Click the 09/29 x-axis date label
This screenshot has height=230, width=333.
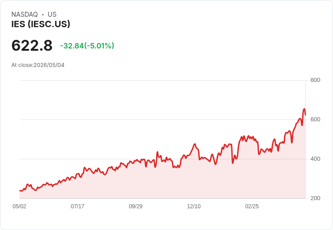pyautogui.click(x=136, y=206)
